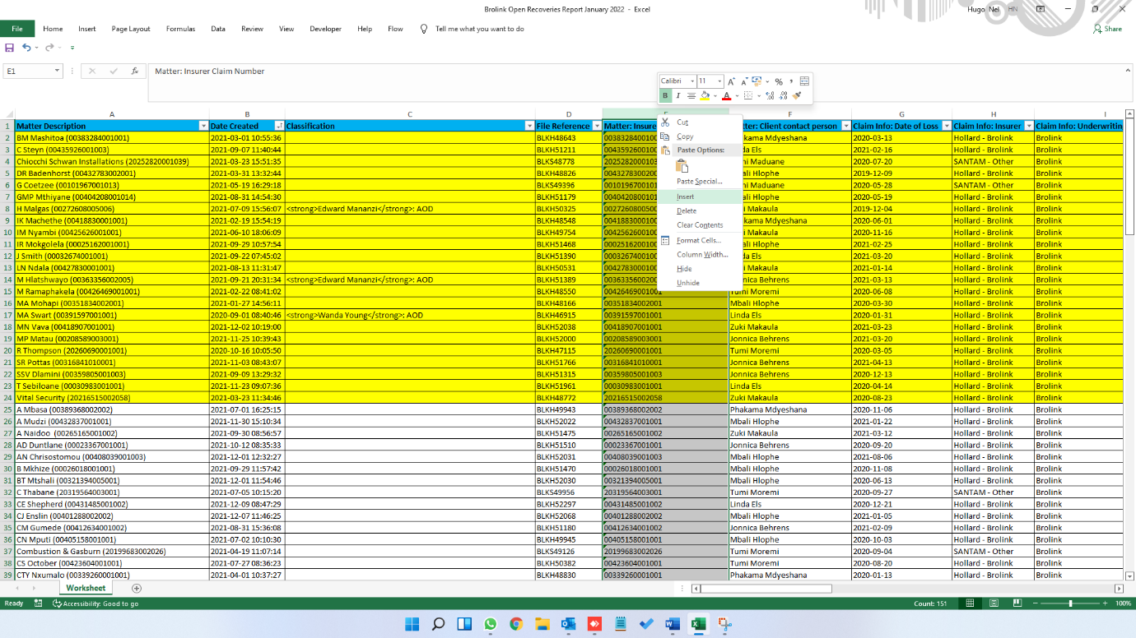Open the Developer ribbon tab

pyautogui.click(x=325, y=29)
